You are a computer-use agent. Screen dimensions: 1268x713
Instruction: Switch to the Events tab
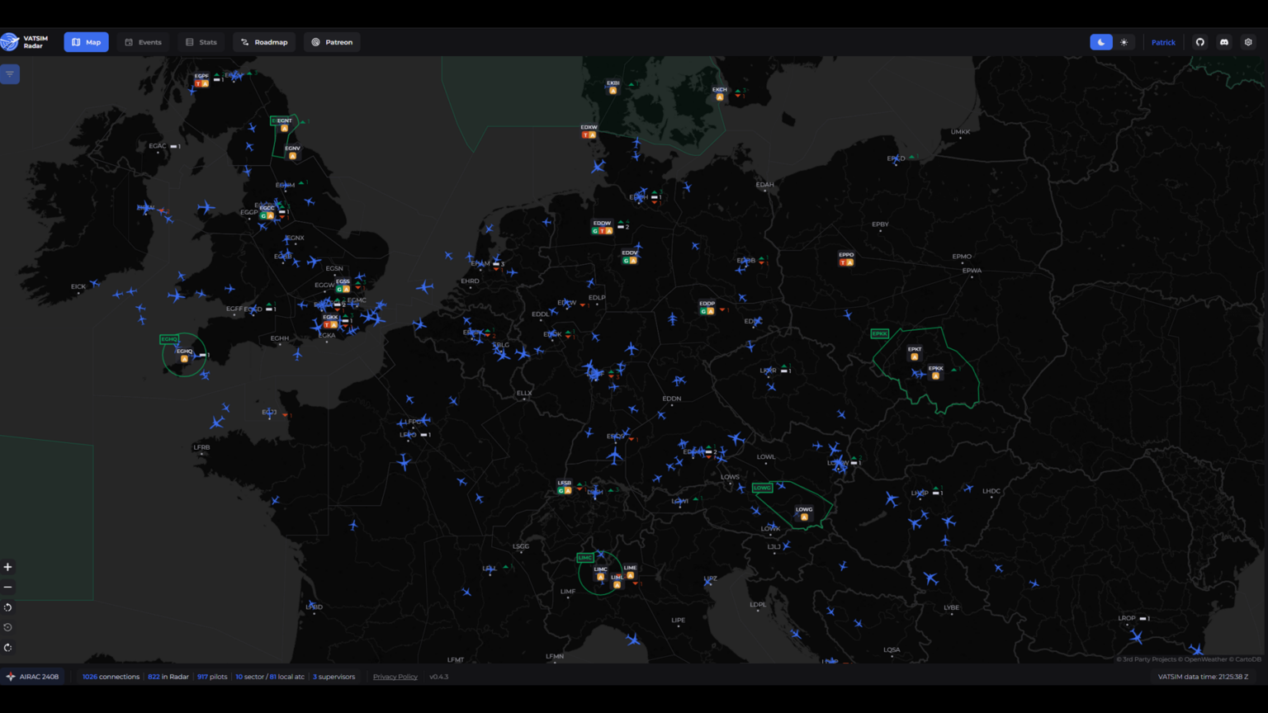coord(143,41)
